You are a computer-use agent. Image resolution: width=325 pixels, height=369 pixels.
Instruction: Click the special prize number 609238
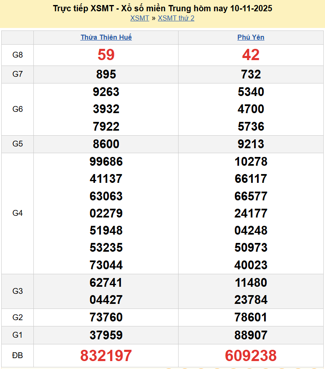pyautogui.click(x=251, y=356)
